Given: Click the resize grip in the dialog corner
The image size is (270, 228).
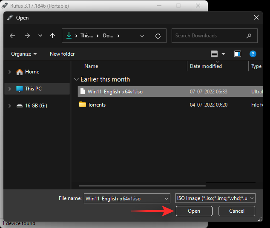Looking at the screenshot, I should [x=260, y=219].
